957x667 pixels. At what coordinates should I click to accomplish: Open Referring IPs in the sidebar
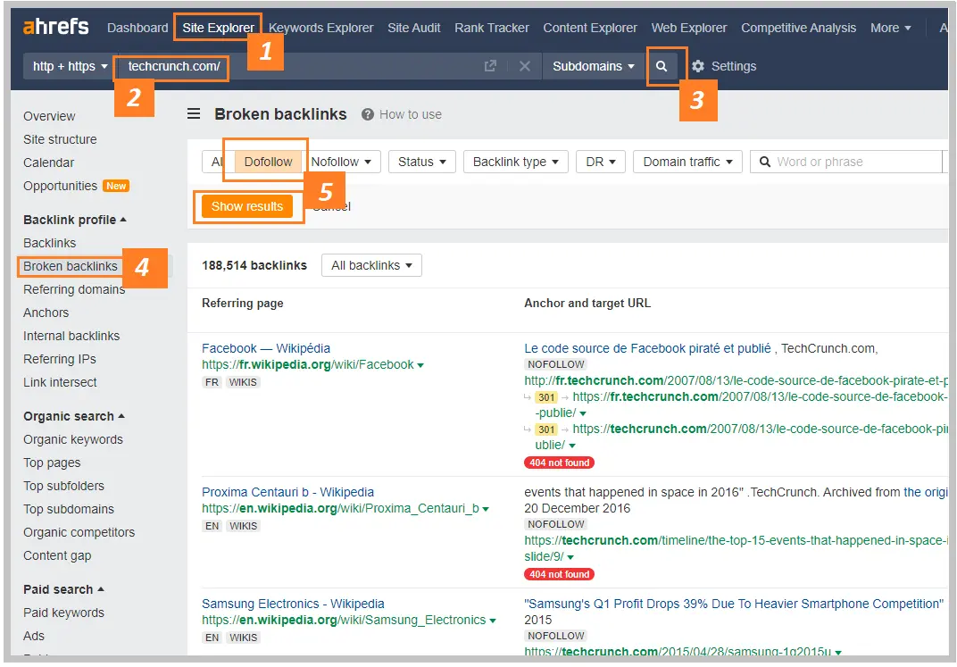coord(59,359)
